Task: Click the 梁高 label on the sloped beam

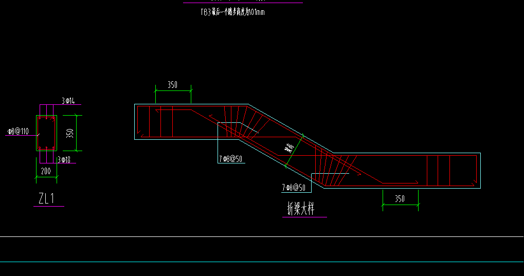Action: (x=289, y=148)
